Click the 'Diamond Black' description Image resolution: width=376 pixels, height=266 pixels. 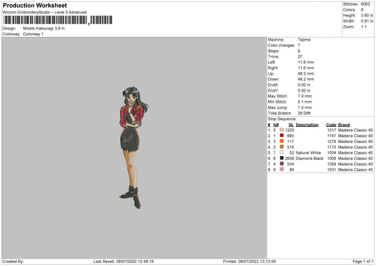click(x=310, y=159)
